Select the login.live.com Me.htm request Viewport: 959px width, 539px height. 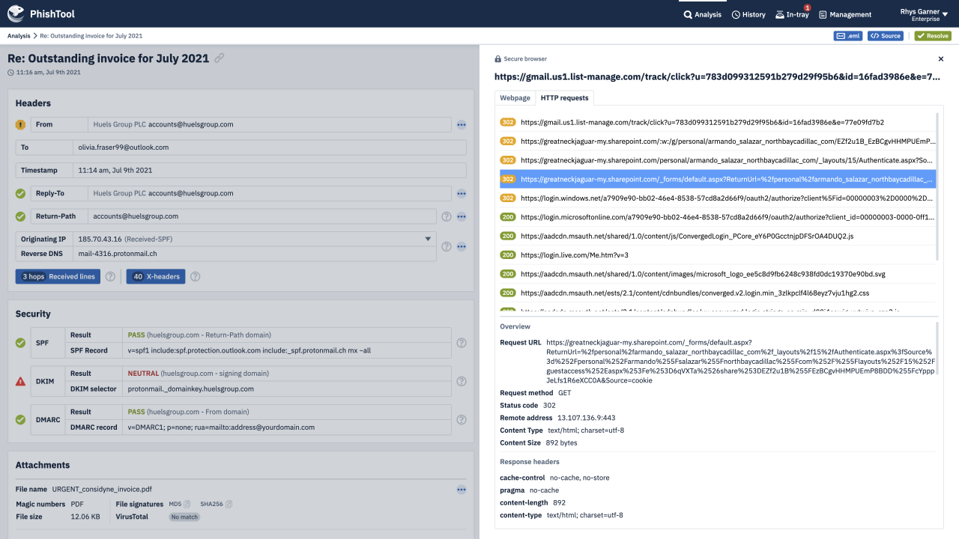[x=718, y=255]
